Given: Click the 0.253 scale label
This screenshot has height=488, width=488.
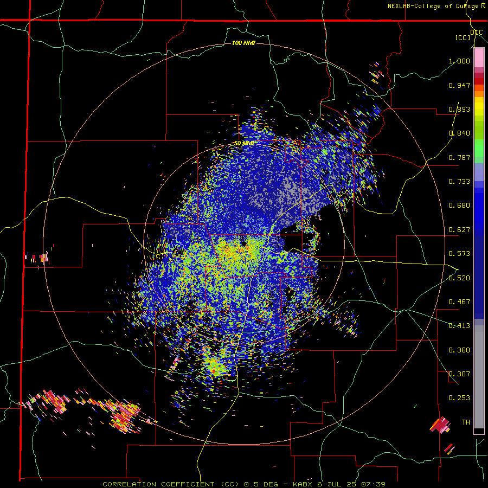Looking at the screenshot, I should coord(459,398).
